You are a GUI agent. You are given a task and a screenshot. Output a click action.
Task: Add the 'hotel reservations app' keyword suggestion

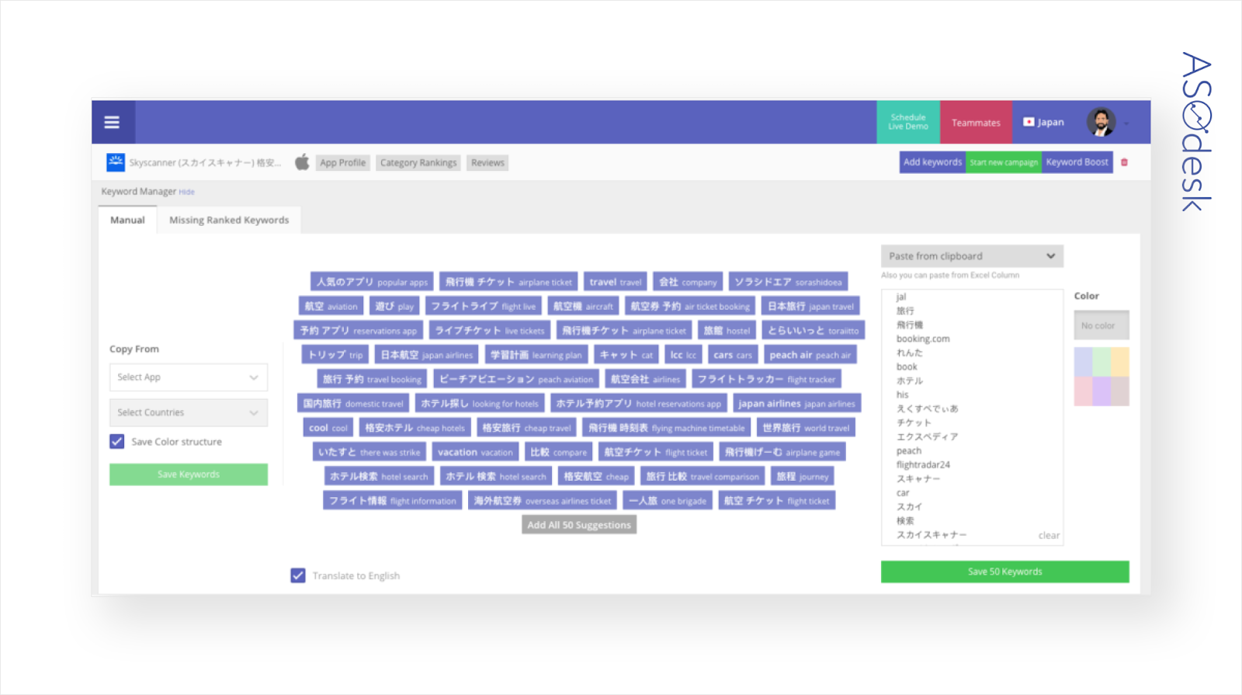[638, 403]
